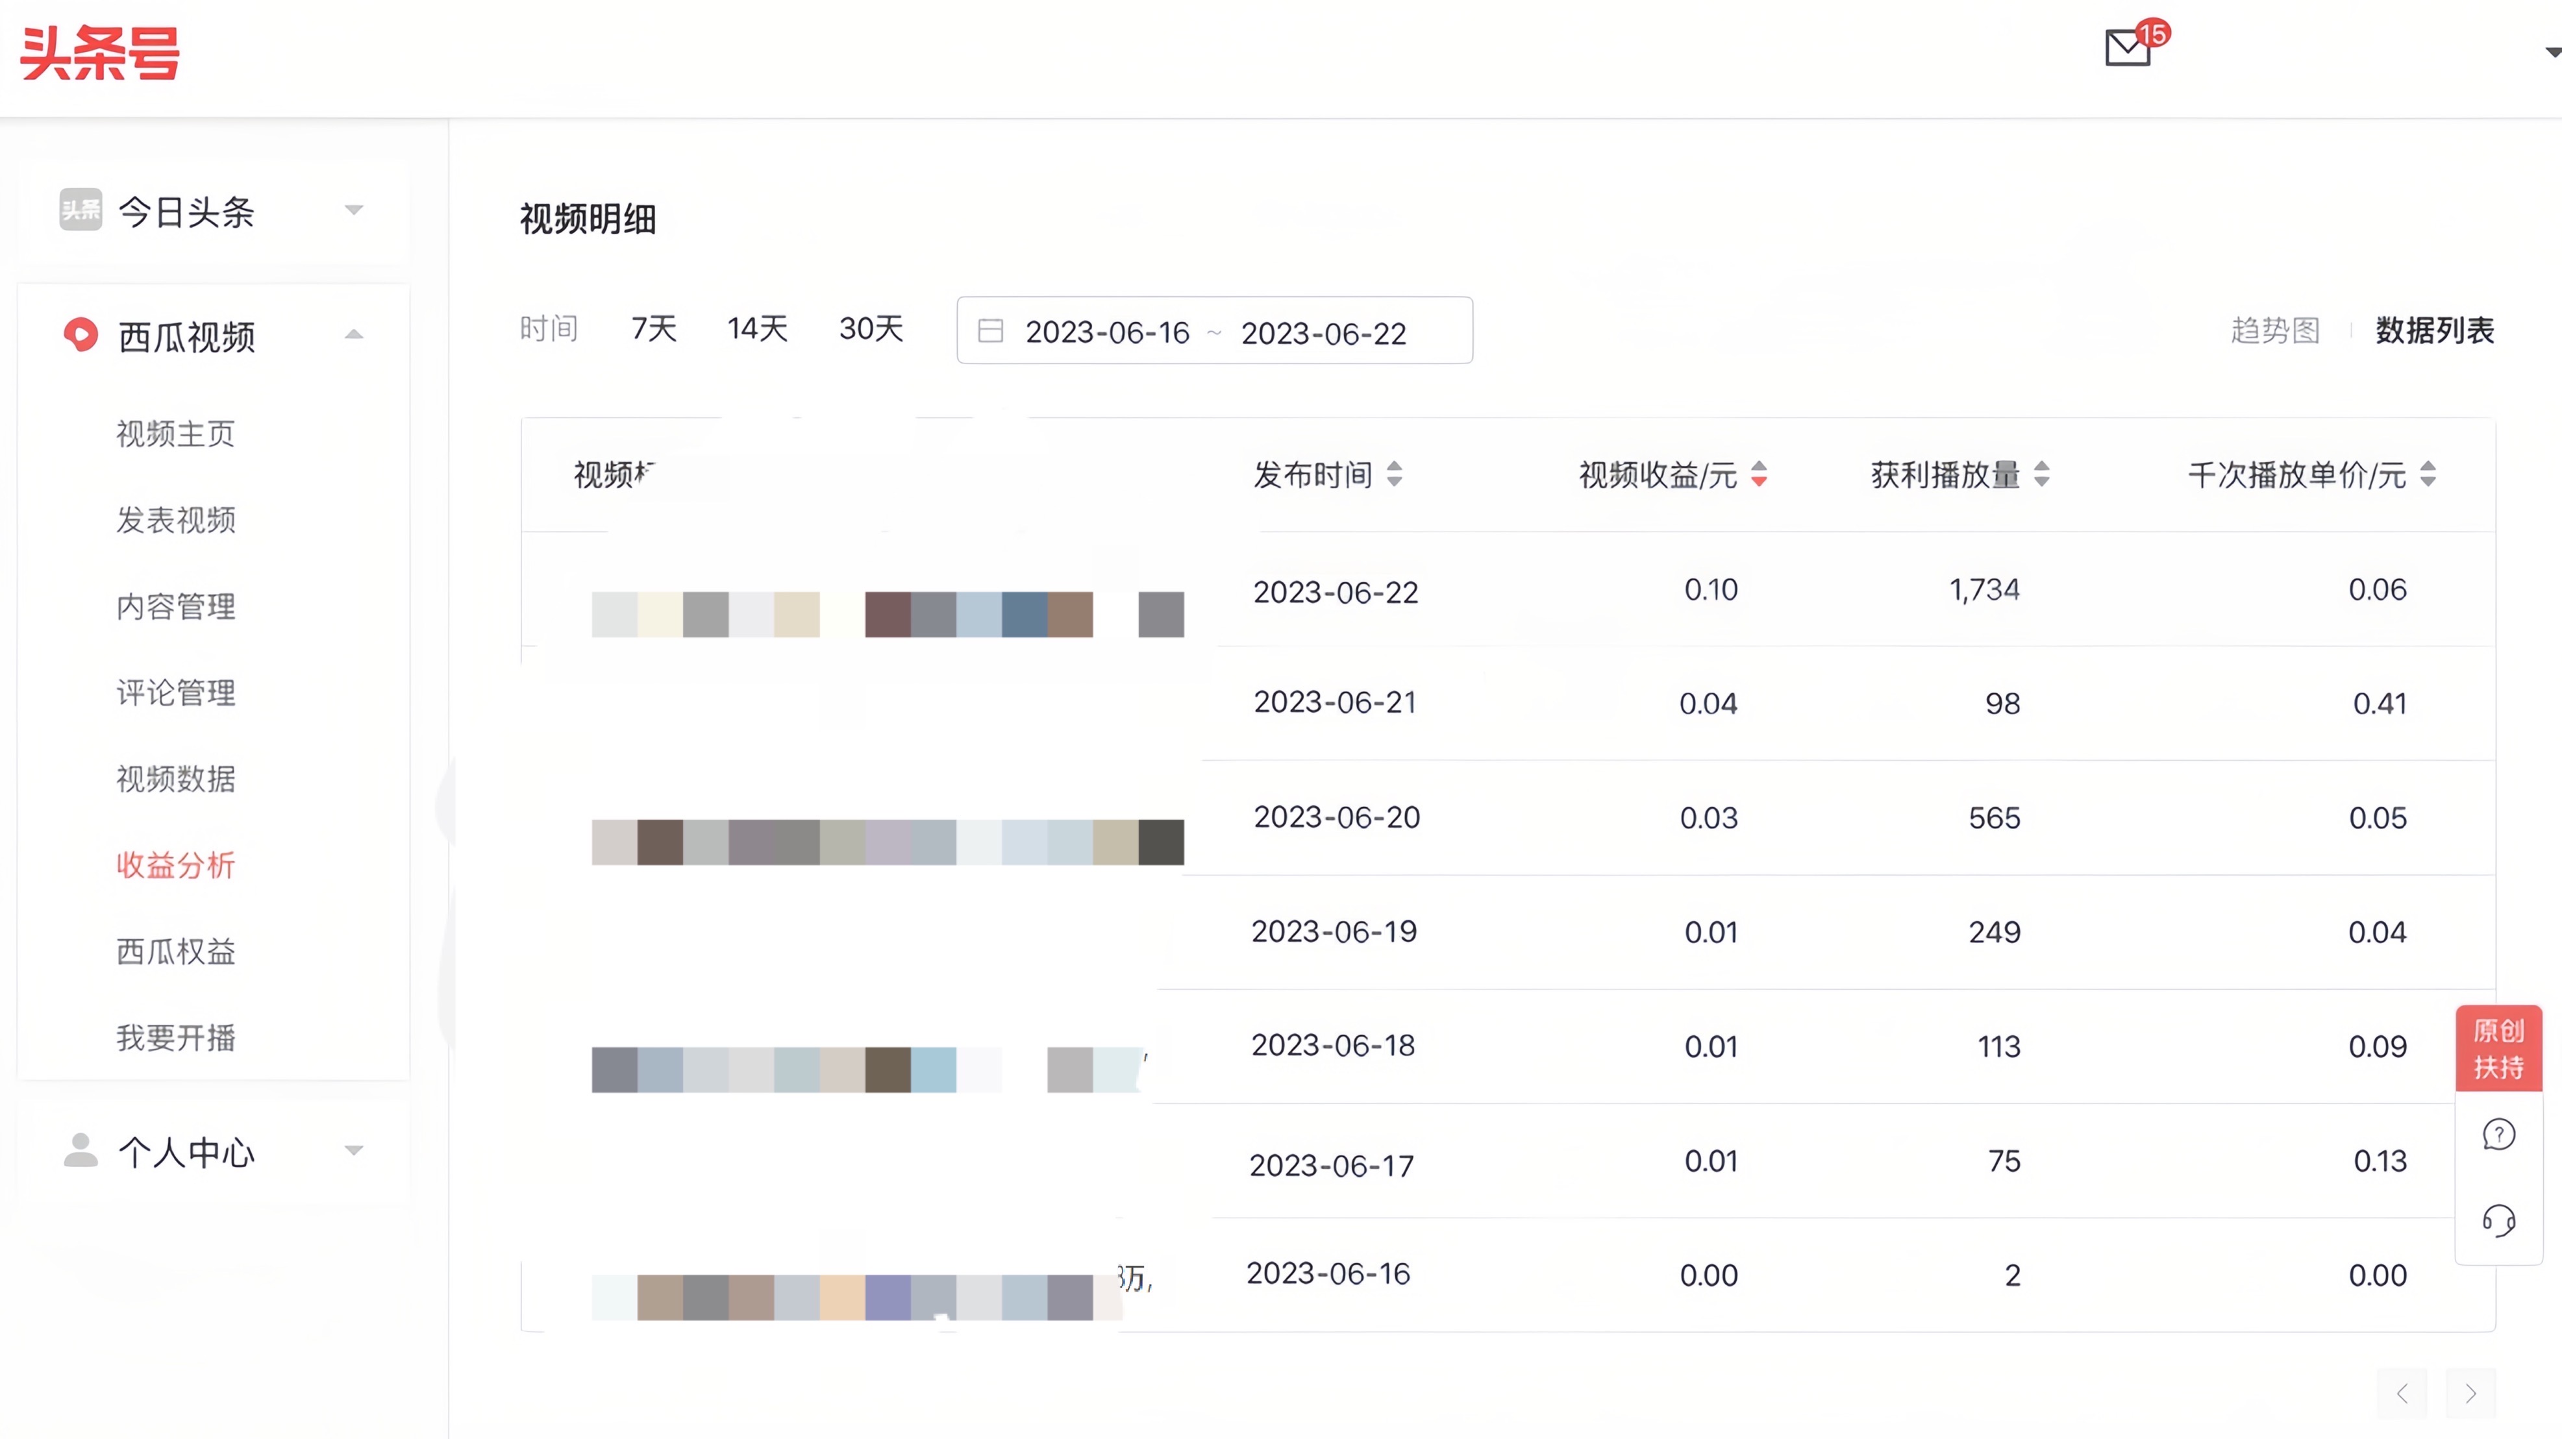2562x1439 pixels.
Task: Click the 视频明细 heading
Action: [588, 220]
